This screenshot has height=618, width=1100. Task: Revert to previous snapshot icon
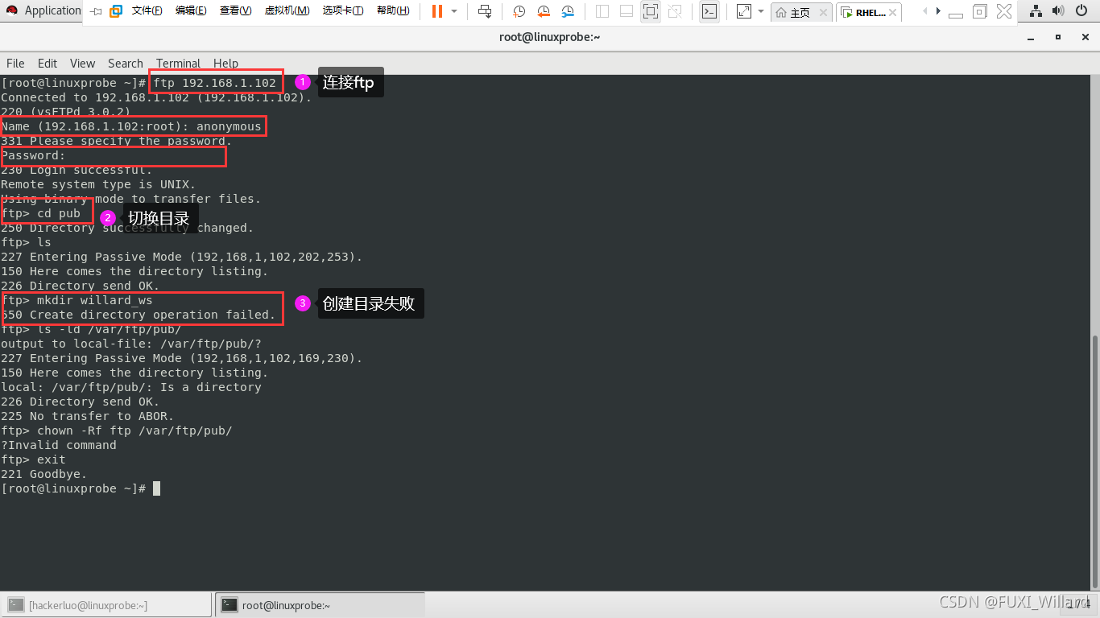544,11
